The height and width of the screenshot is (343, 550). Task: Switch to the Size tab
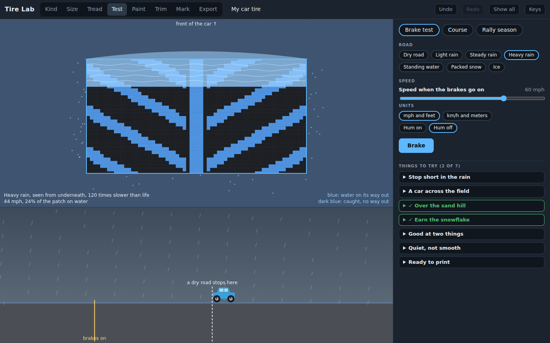72,9
